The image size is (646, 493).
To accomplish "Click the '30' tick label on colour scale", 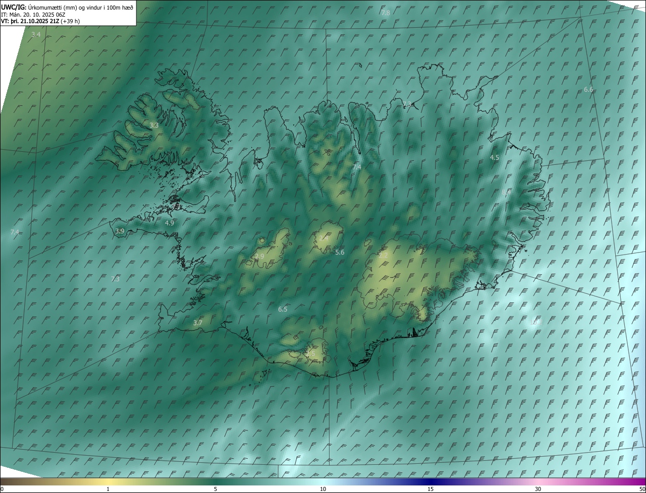I will click(x=538, y=489).
